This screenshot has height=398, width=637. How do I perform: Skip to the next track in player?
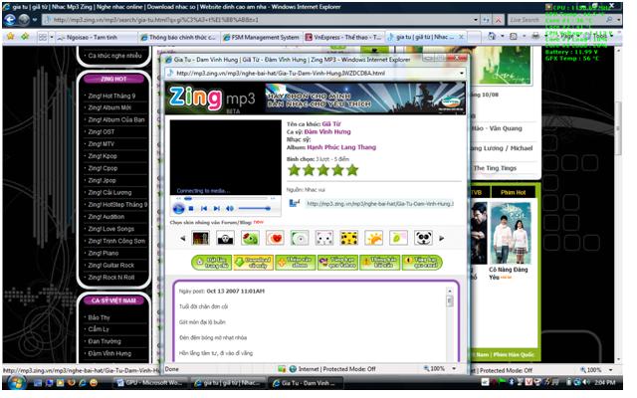217,209
